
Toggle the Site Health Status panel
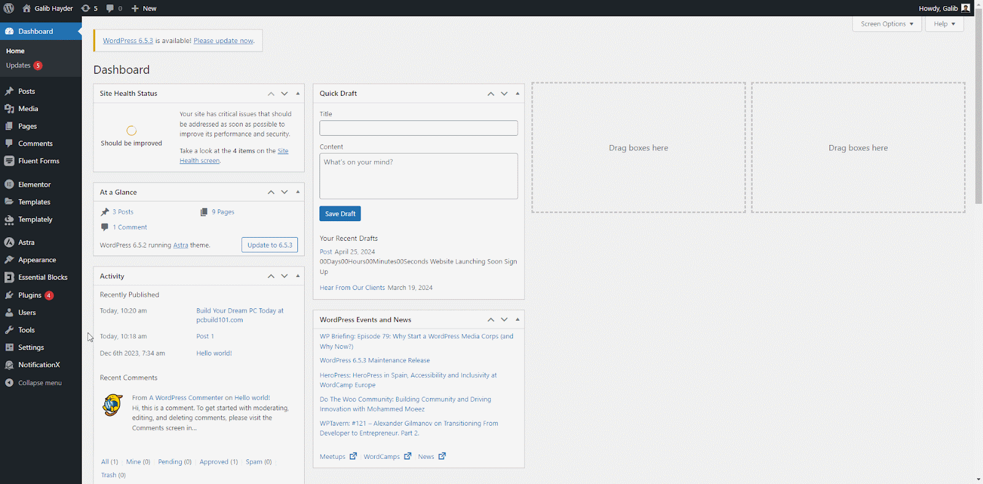pyautogui.click(x=298, y=93)
